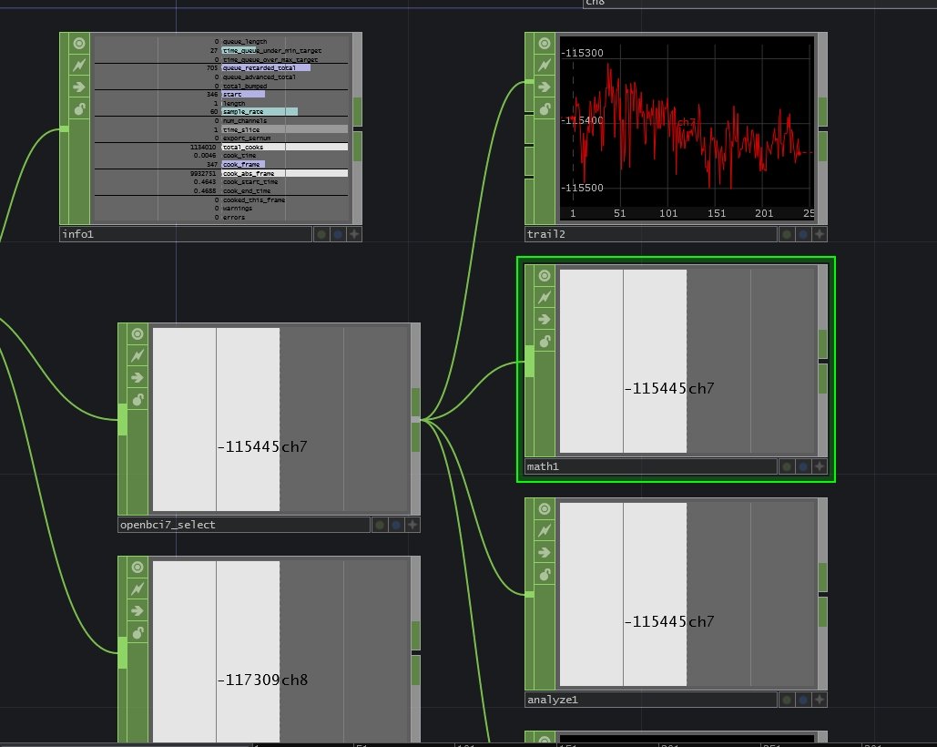Click the export arrow flag on trail2
The height and width of the screenshot is (747, 937).
543,87
